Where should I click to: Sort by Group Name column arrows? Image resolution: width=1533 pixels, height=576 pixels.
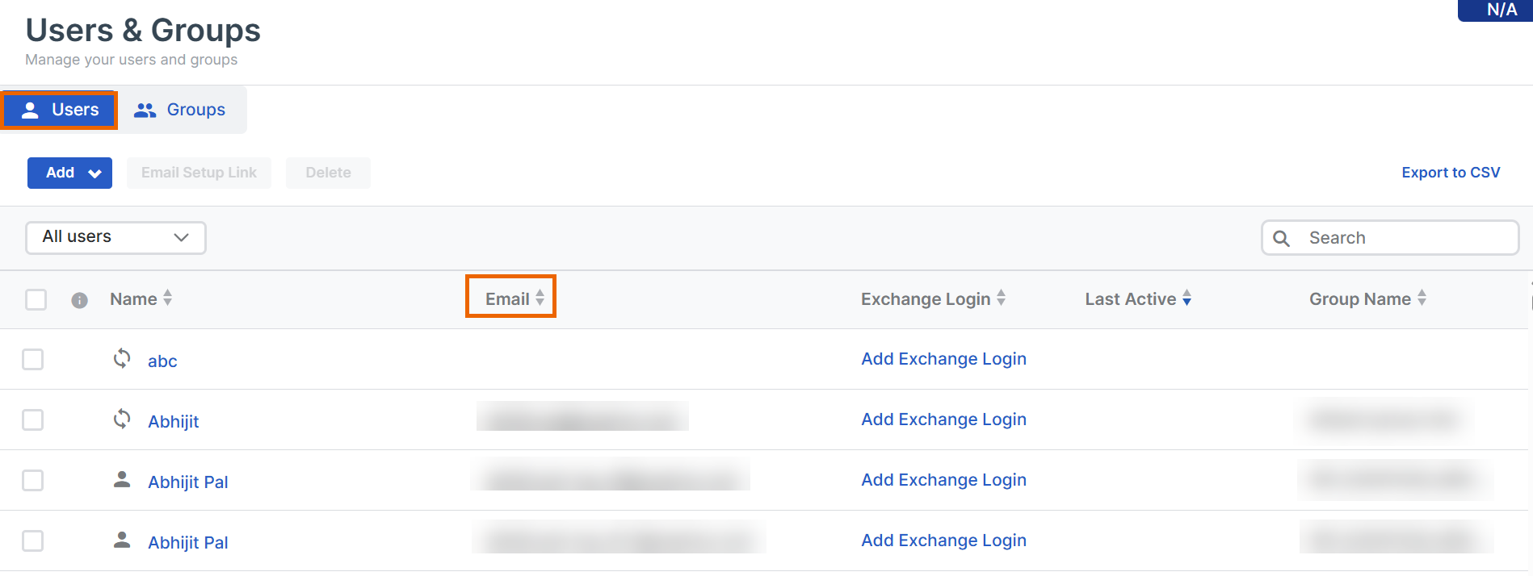[1422, 298]
